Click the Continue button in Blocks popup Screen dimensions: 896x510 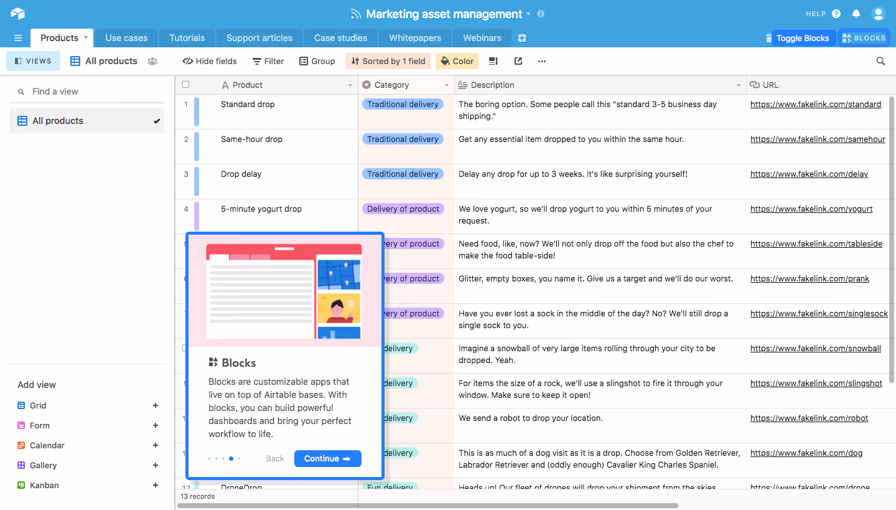click(x=328, y=458)
